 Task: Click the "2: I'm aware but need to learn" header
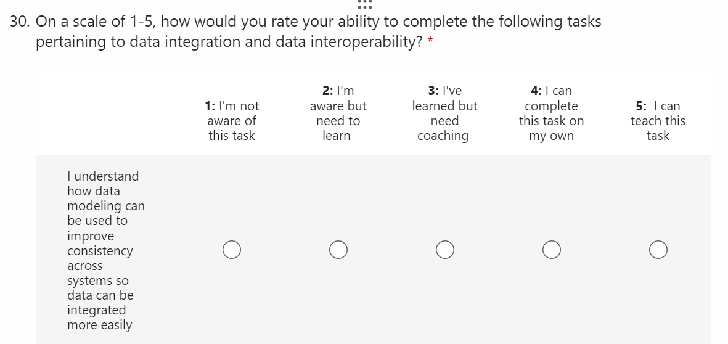338,113
